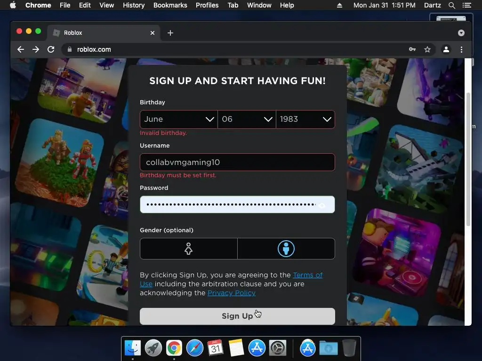
Task: Open the Privacy Policy link
Action: click(232, 293)
